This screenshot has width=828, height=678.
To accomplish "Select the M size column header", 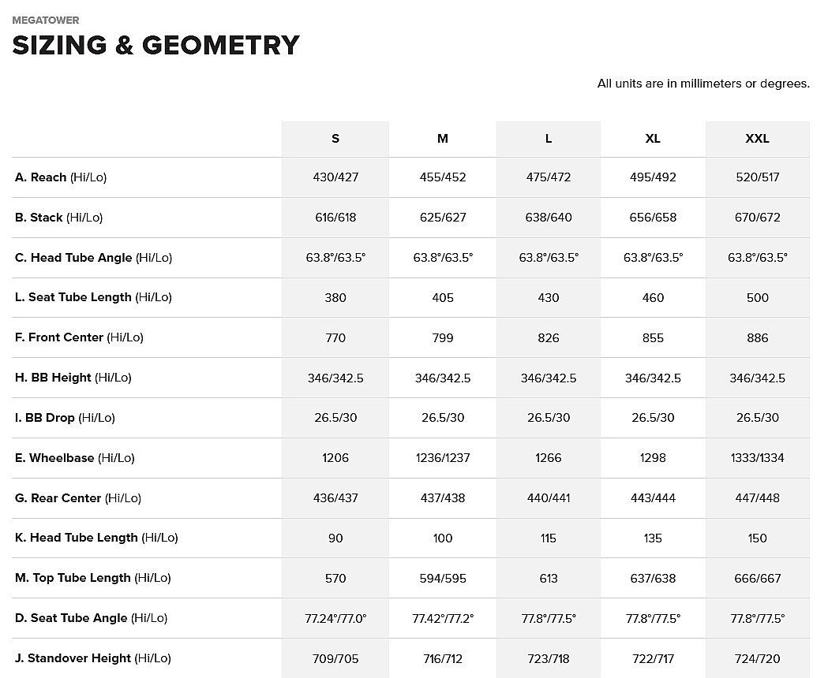I will tap(443, 139).
